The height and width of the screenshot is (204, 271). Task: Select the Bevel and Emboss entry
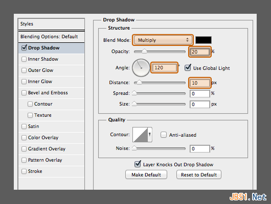51,93
